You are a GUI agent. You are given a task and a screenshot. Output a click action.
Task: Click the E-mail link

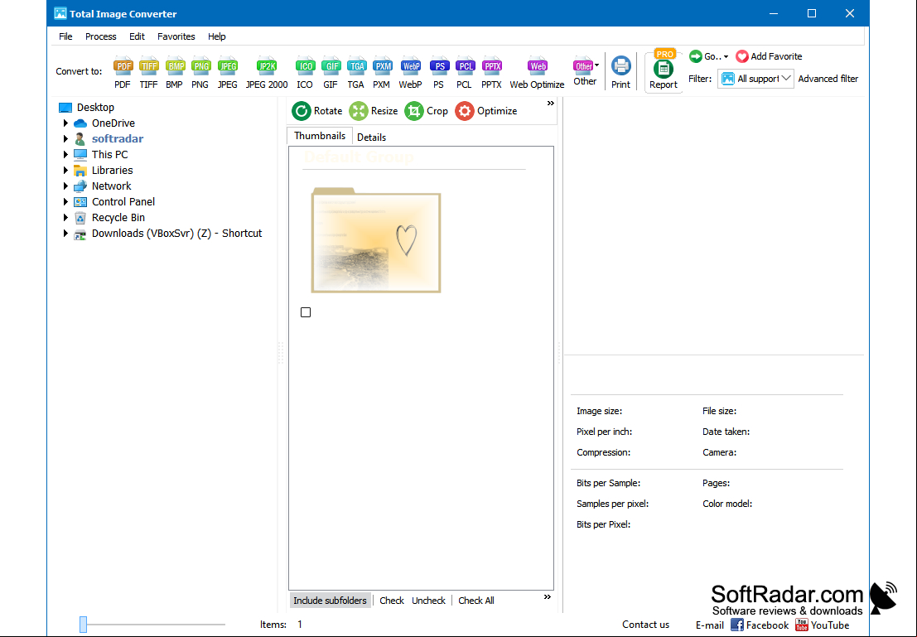click(710, 625)
